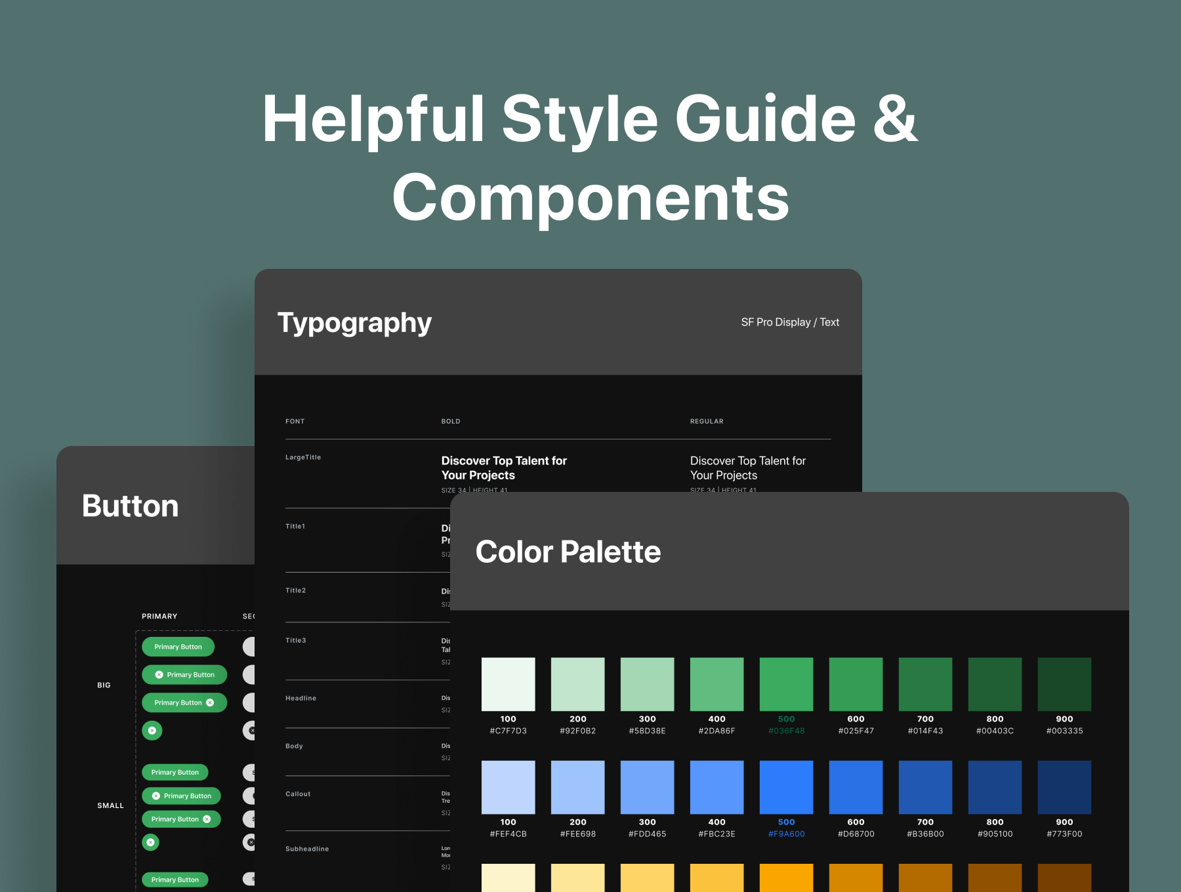This screenshot has height=892, width=1181.
Task: Click bold 'Discover Top Talent for Your Projects' sample
Action: [x=504, y=468]
